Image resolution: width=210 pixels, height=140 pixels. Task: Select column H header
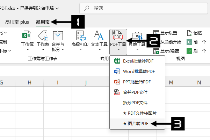(29, 83)
